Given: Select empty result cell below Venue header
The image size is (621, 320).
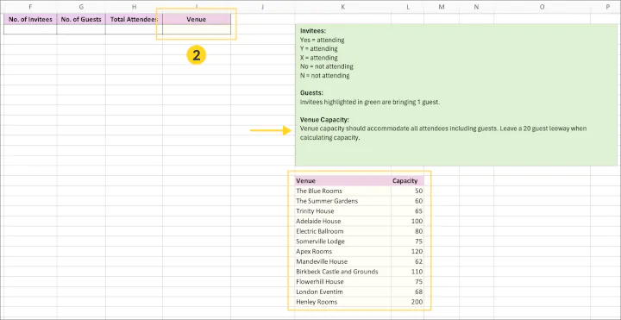Looking at the screenshot, I should click(x=197, y=29).
